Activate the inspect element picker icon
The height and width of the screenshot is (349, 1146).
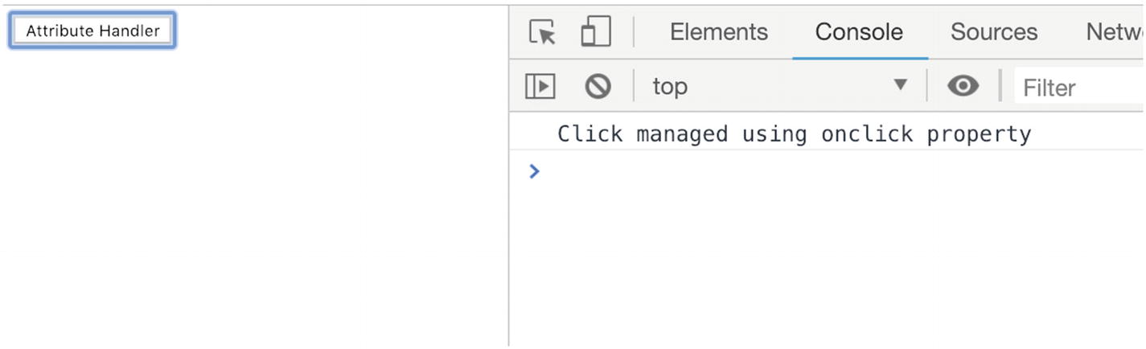point(543,32)
